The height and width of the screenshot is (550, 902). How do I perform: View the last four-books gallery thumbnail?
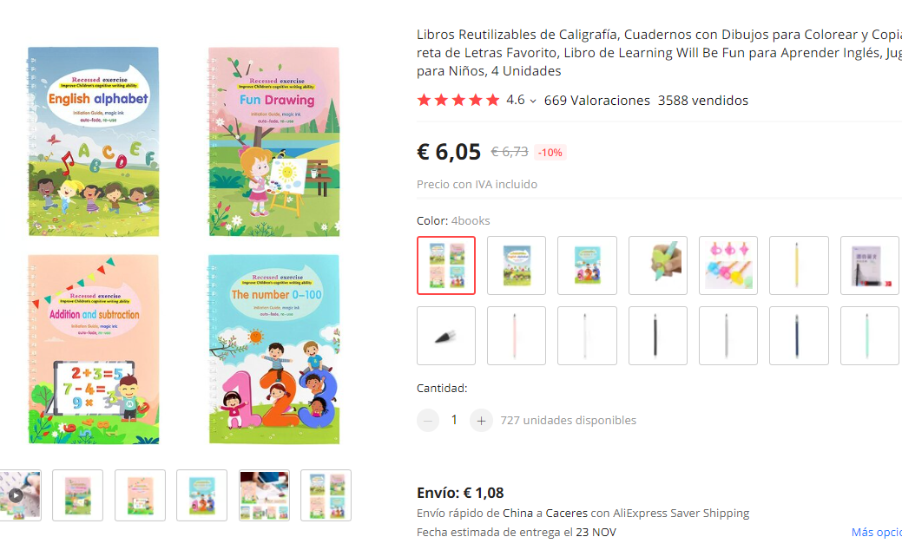pyautogui.click(x=326, y=495)
